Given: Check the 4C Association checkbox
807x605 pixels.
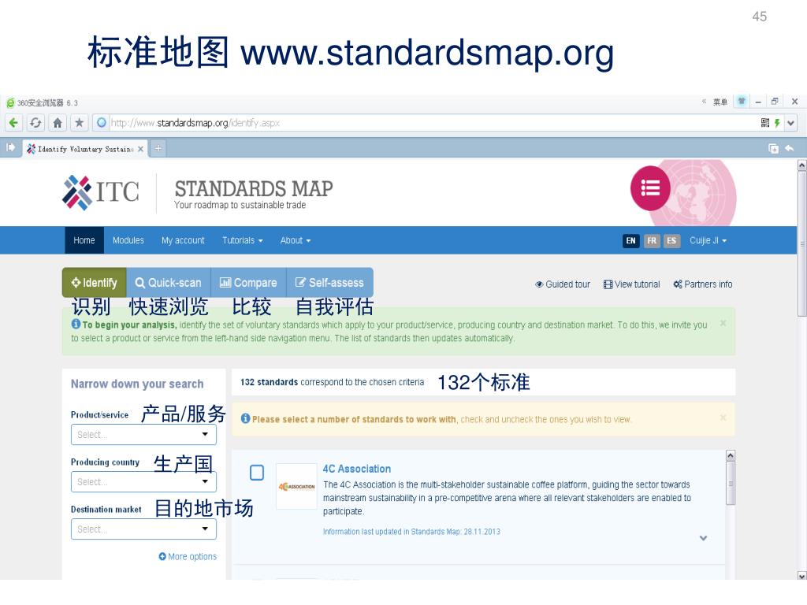Looking at the screenshot, I should pos(257,473).
